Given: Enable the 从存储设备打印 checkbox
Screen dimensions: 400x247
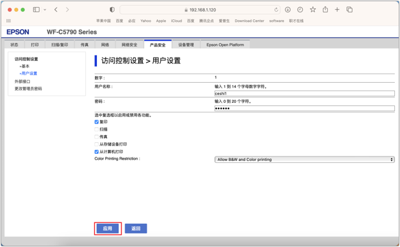Looking at the screenshot, I should point(96,144).
